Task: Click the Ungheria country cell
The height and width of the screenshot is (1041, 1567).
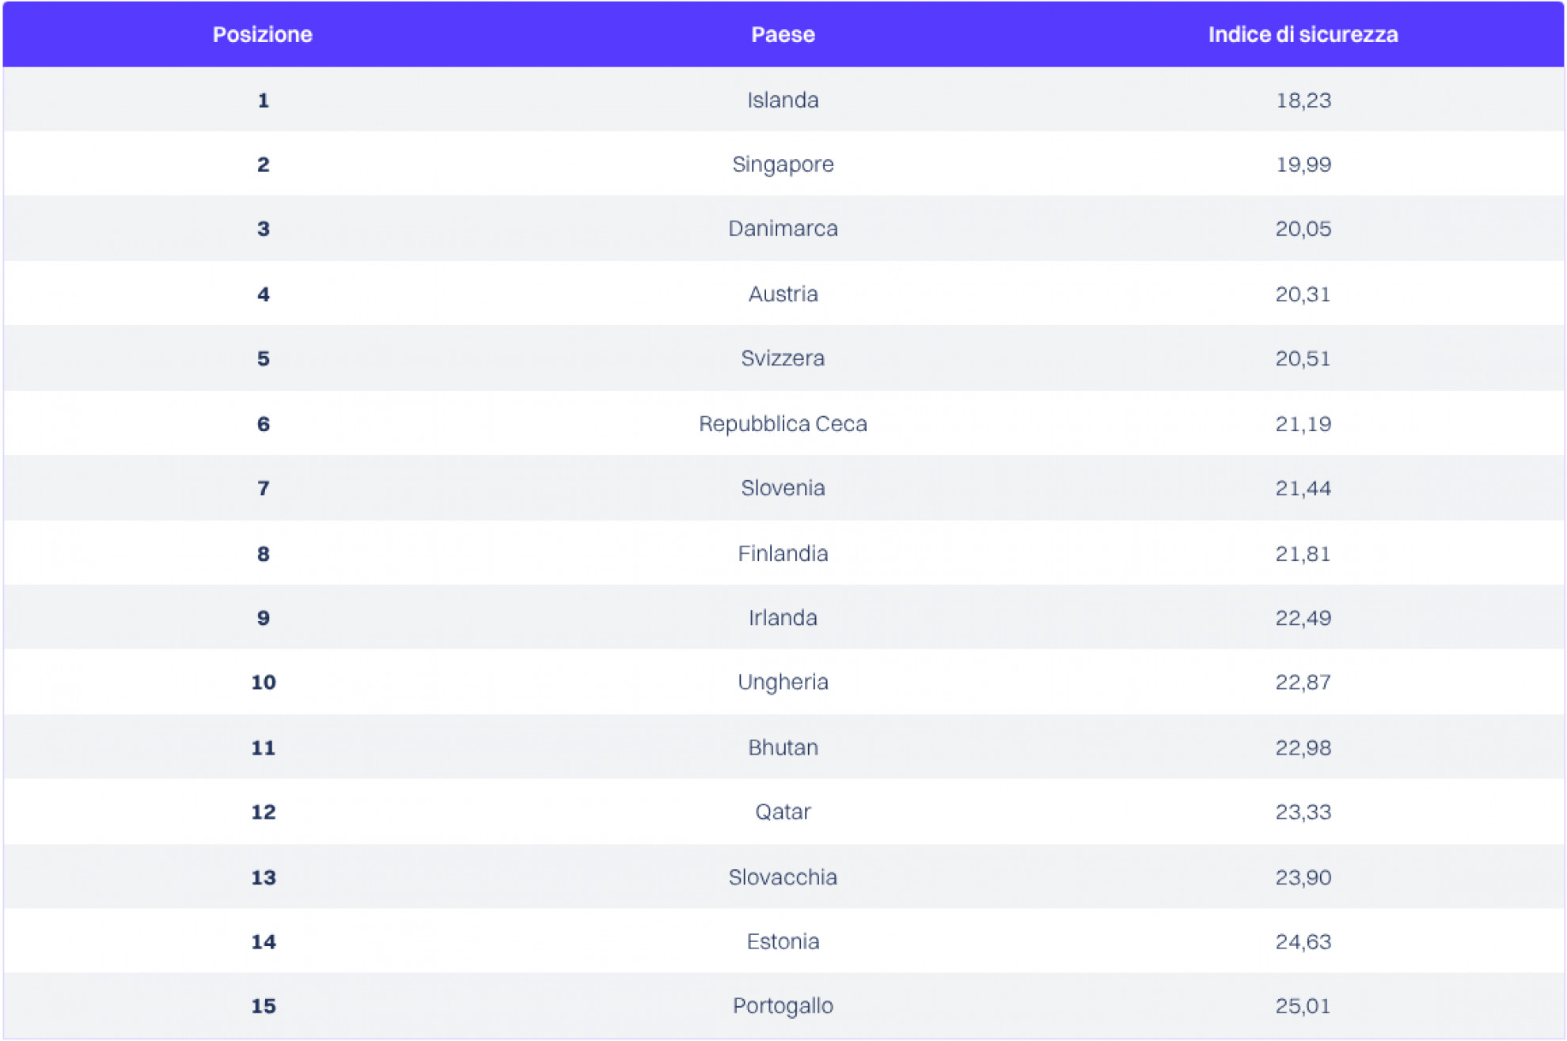Action: pyautogui.click(x=783, y=682)
